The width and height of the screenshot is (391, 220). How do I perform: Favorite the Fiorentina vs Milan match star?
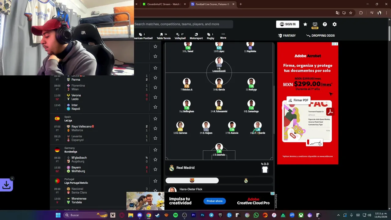(x=155, y=87)
